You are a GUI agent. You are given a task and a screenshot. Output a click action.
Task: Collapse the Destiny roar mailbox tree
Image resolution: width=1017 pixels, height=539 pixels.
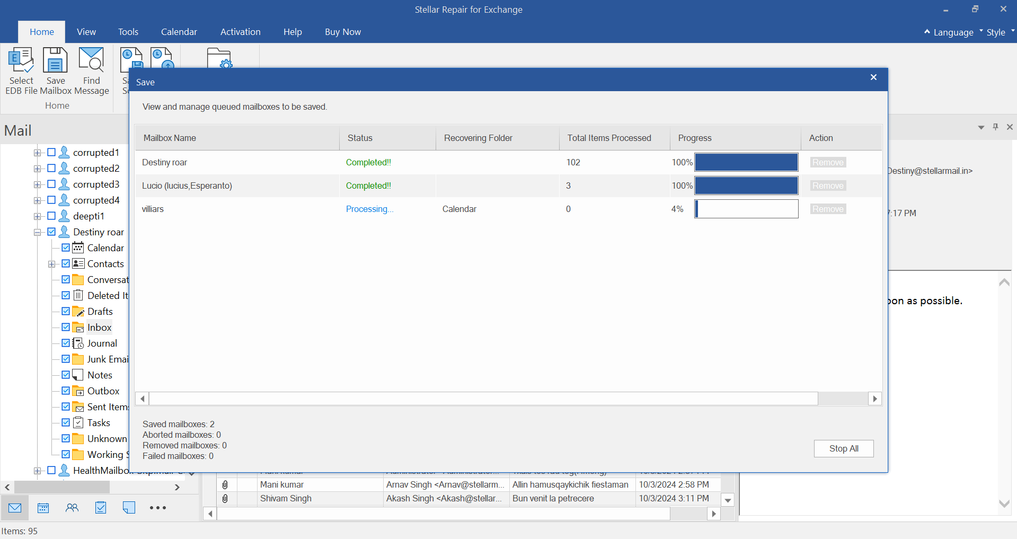[37, 232]
